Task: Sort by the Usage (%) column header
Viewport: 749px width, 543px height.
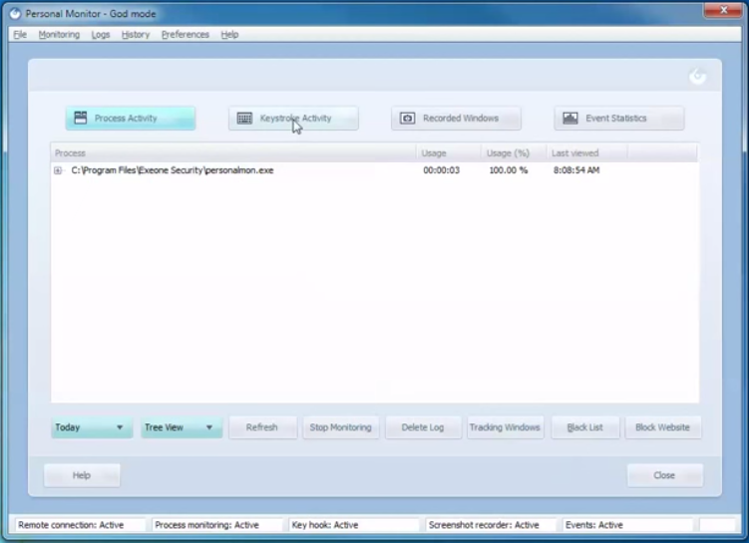Action: 507,153
